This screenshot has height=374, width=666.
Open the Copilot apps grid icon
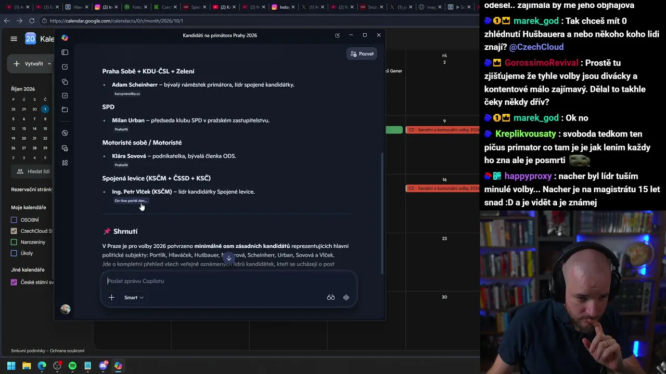click(x=65, y=163)
